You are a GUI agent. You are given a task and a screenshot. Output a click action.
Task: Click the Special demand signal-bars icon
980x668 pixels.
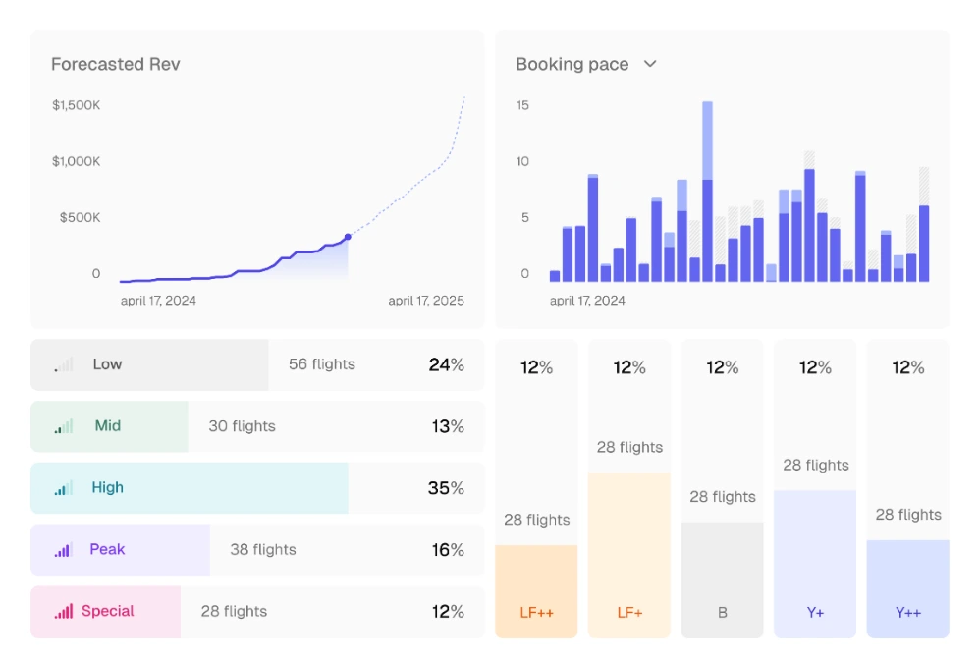click(x=64, y=611)
